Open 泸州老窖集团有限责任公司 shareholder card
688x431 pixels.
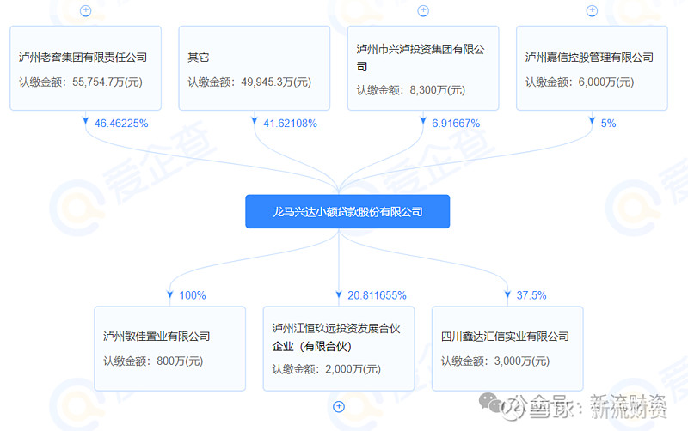85,68
